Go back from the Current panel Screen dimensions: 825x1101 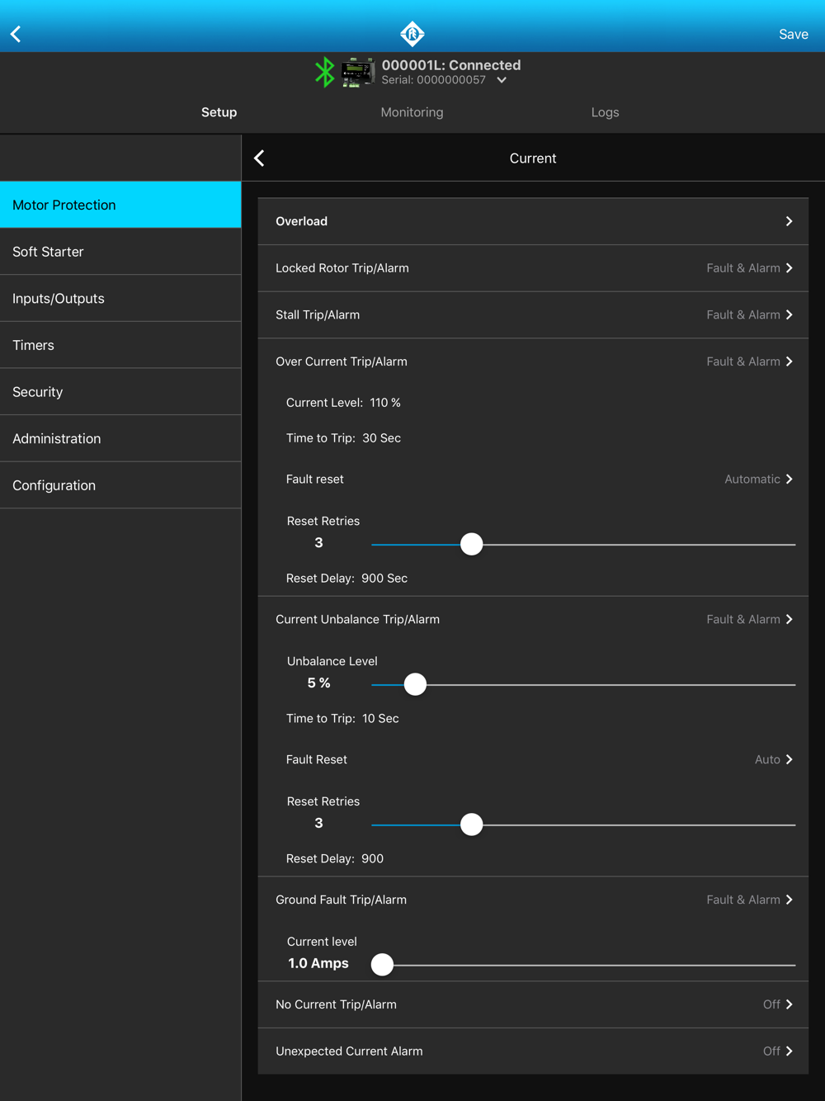260,158
